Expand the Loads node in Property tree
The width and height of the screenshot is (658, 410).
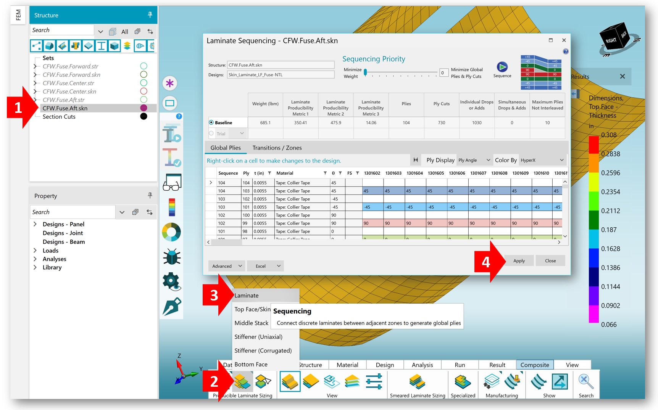coord(35,250)
